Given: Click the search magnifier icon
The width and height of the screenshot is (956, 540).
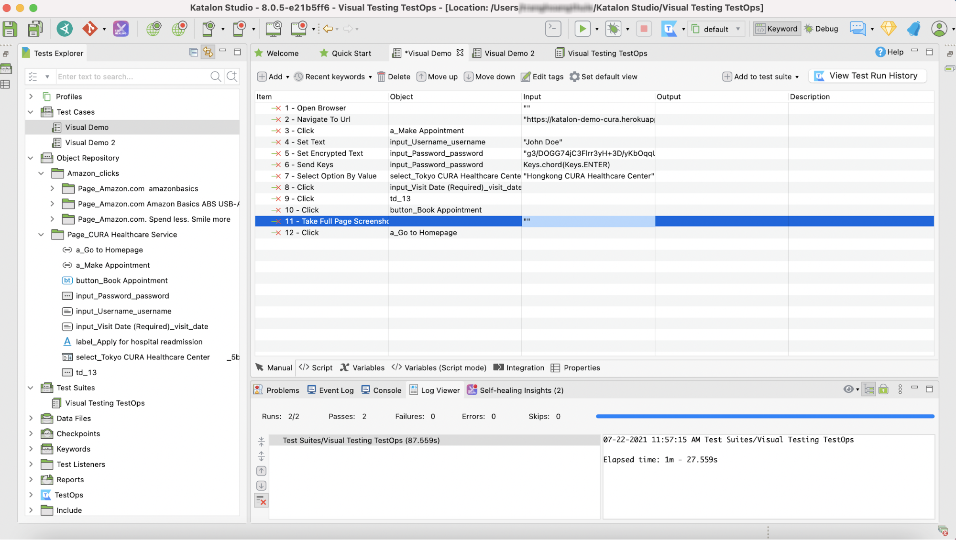Looking at the screenshot, I should pyautogui.click(x=216, y=76).
